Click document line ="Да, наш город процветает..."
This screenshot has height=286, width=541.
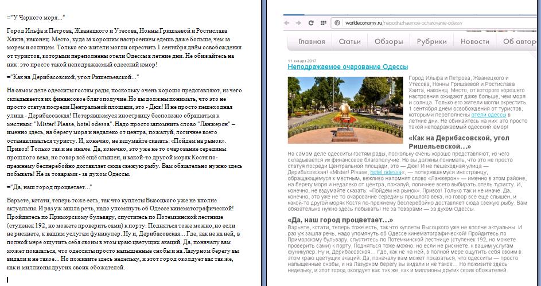tap(49, 187)
